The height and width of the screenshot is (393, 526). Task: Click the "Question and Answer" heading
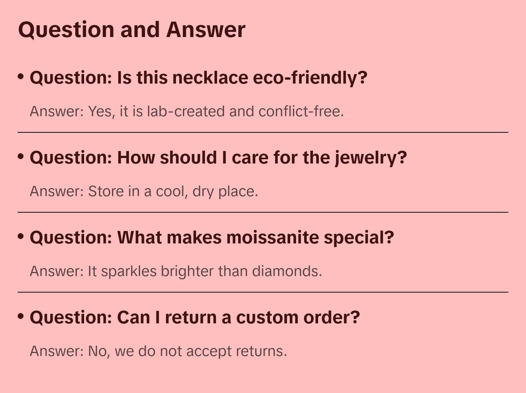pyautogui.click(x=131, y=30)
